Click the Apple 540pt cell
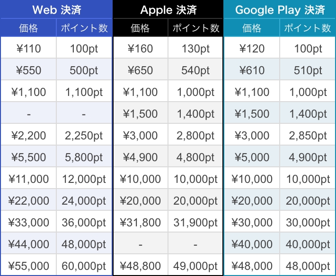The height and width of the screenshot is (276, 336). (x=195, y=69)
